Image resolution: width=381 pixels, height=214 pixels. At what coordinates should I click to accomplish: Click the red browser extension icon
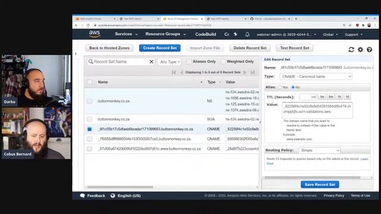point(357,25)
